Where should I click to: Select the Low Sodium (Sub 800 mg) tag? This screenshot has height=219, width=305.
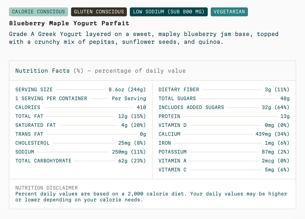tap(169, 12)
